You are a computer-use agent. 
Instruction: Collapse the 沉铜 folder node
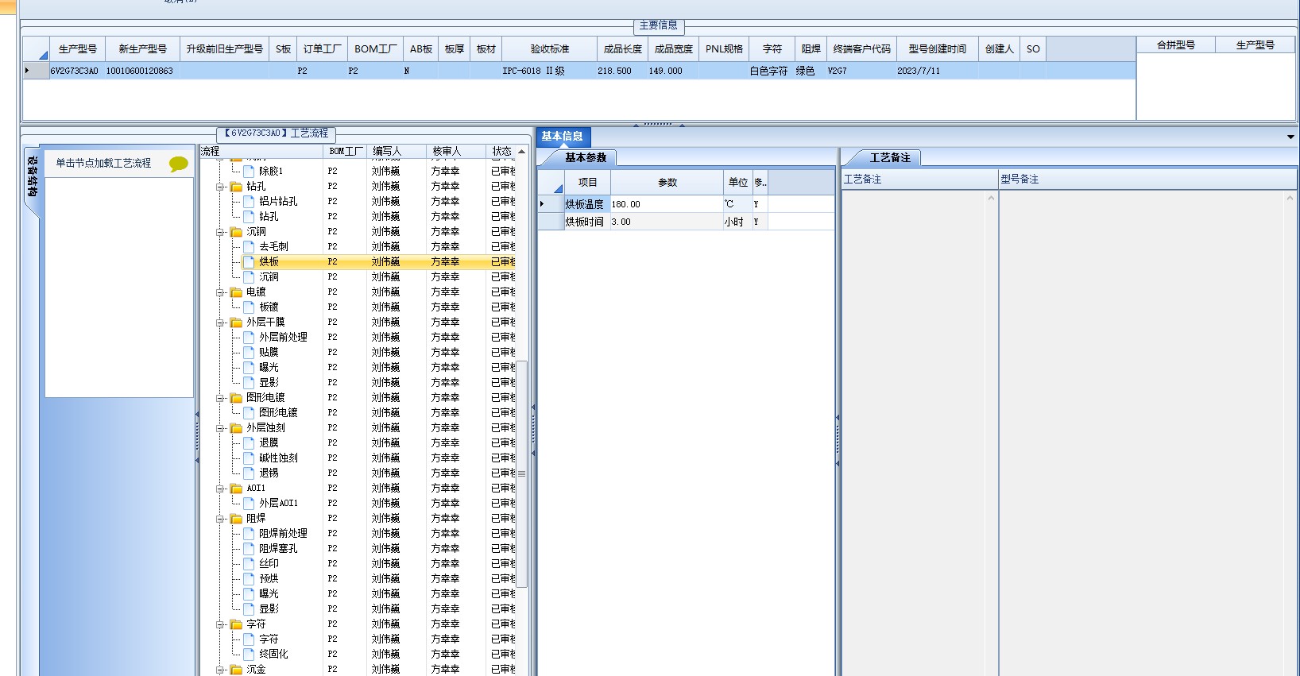pos(220,232)
